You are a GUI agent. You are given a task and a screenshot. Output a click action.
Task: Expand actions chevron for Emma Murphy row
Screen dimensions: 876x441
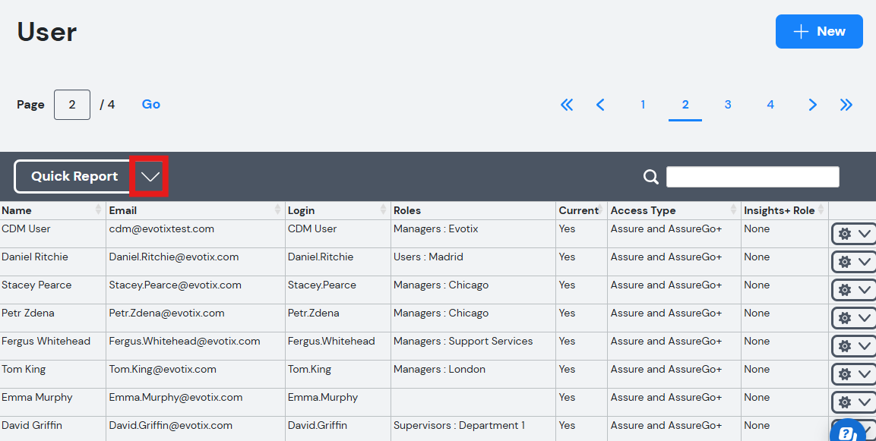point(865,402)
